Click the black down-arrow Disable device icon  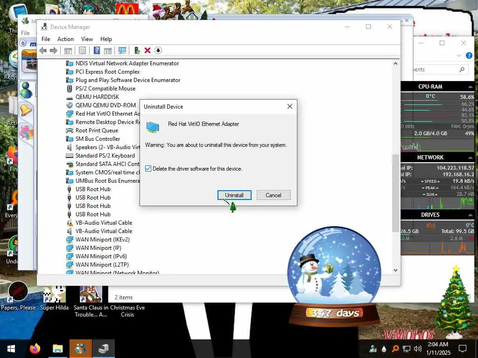click(158, 50)
